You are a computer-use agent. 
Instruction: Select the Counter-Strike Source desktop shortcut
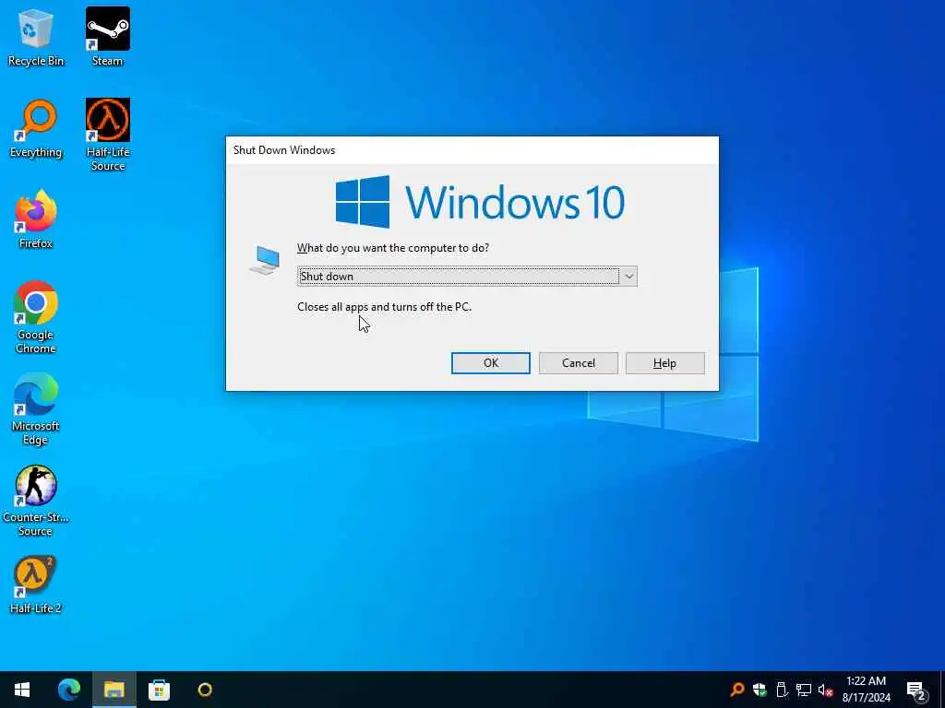coord(36,501)
